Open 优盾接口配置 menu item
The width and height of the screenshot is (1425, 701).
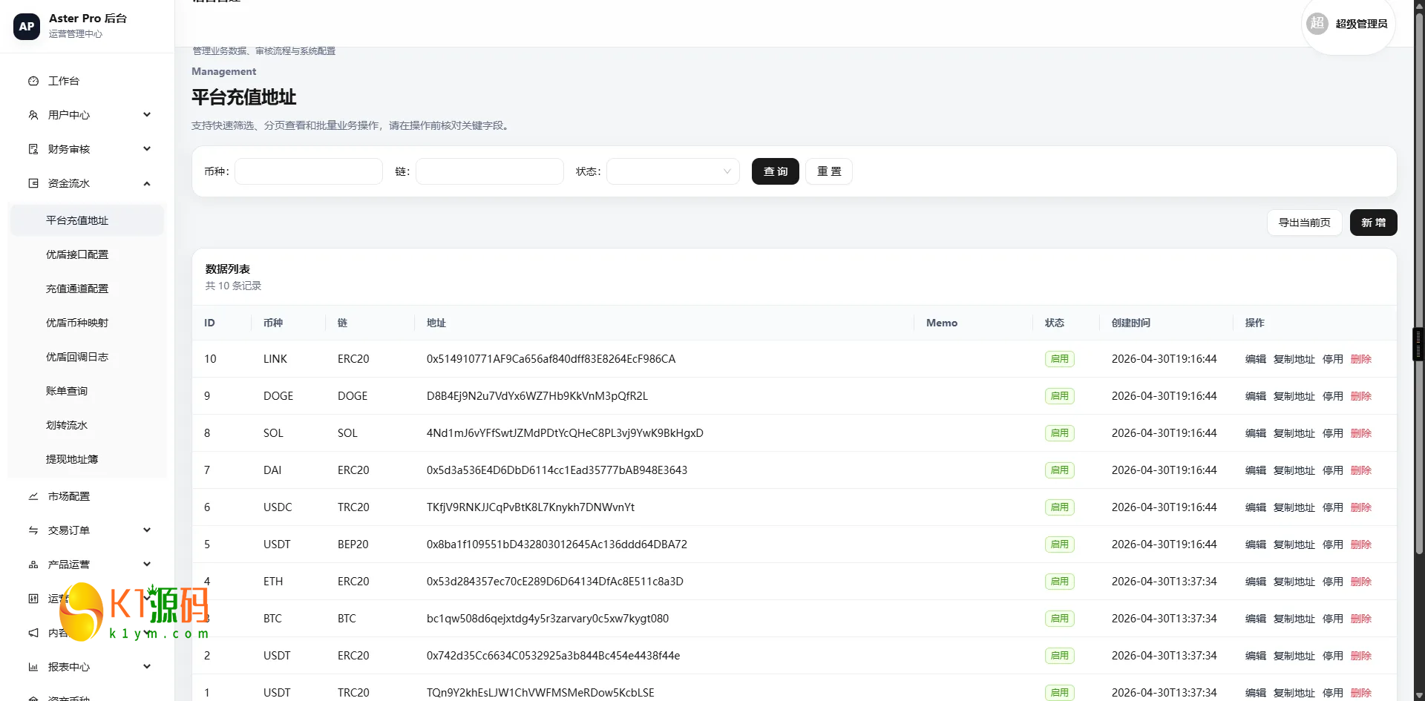[87, 254]
